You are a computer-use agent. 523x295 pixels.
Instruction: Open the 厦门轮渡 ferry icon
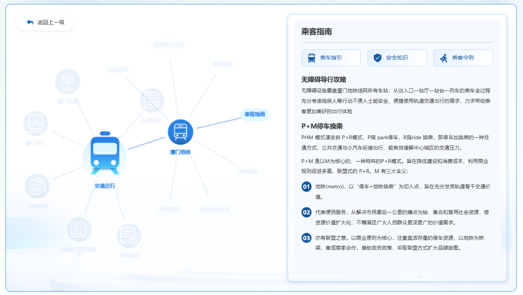(67, 81)
